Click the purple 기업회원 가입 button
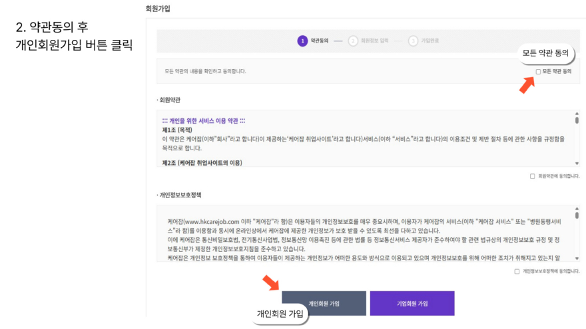 412,303
